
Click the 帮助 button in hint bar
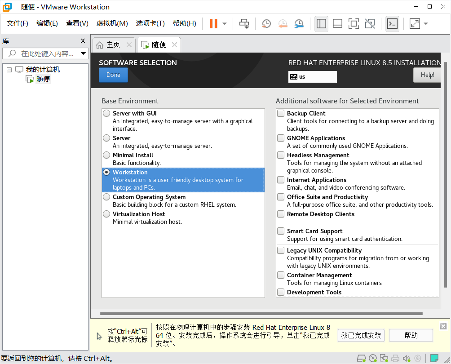point(411,336)
